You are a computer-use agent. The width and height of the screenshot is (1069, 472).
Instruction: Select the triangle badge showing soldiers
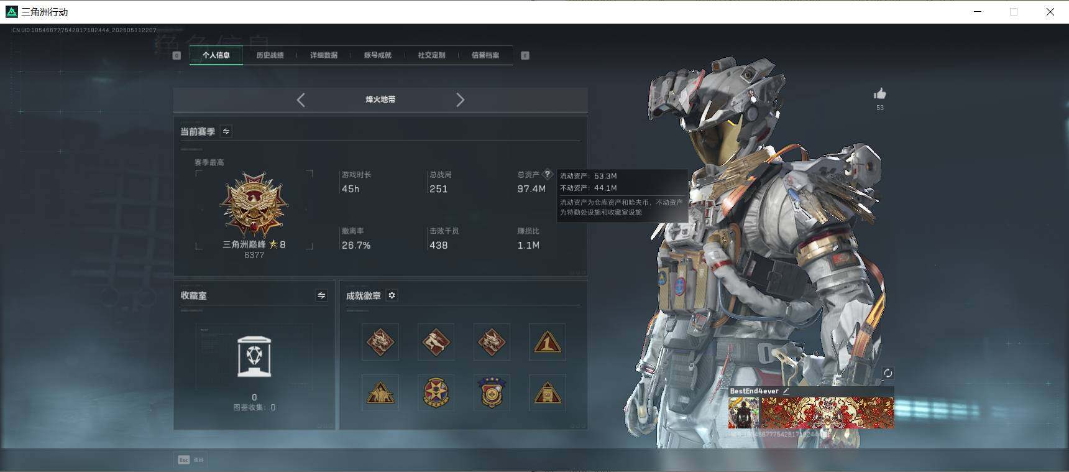(380, 392)
